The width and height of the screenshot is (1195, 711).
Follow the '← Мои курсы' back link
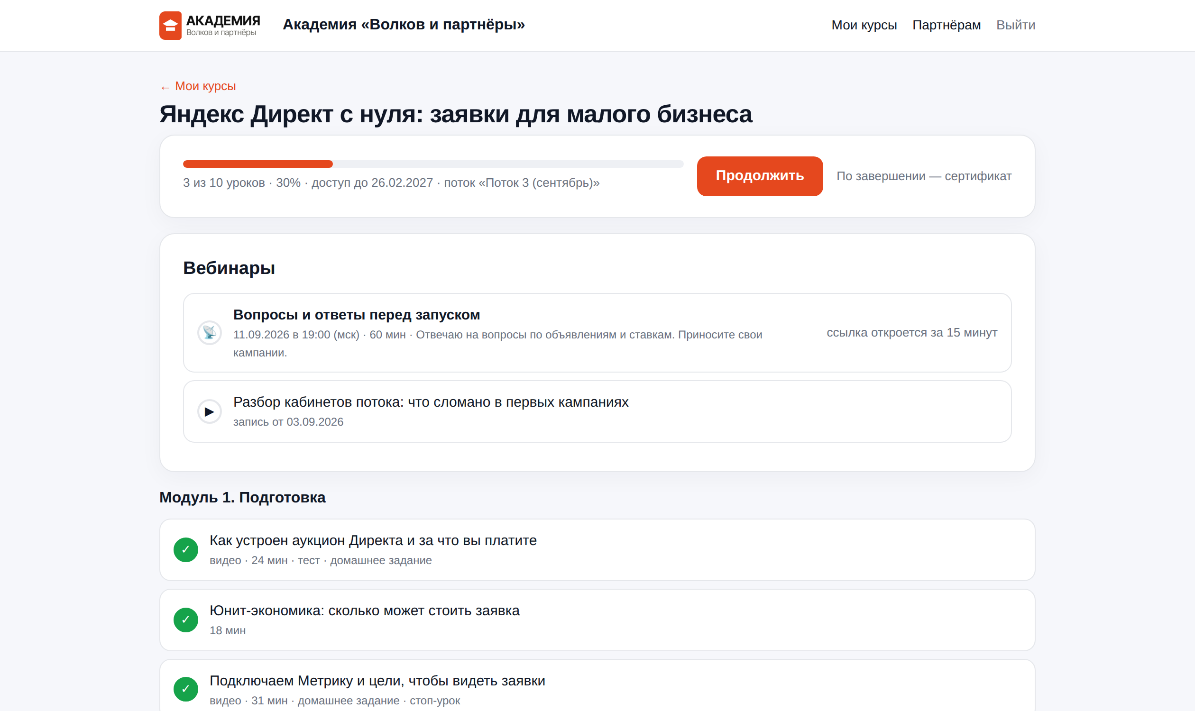(197, 86)
